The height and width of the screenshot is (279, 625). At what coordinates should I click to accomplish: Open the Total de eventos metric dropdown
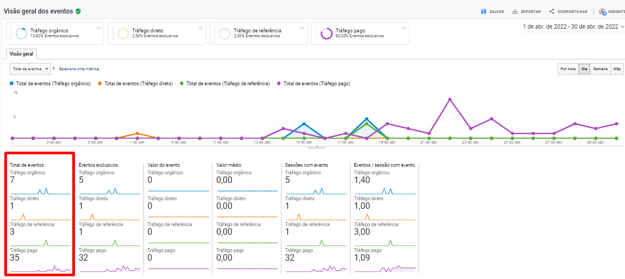point(30,69)
